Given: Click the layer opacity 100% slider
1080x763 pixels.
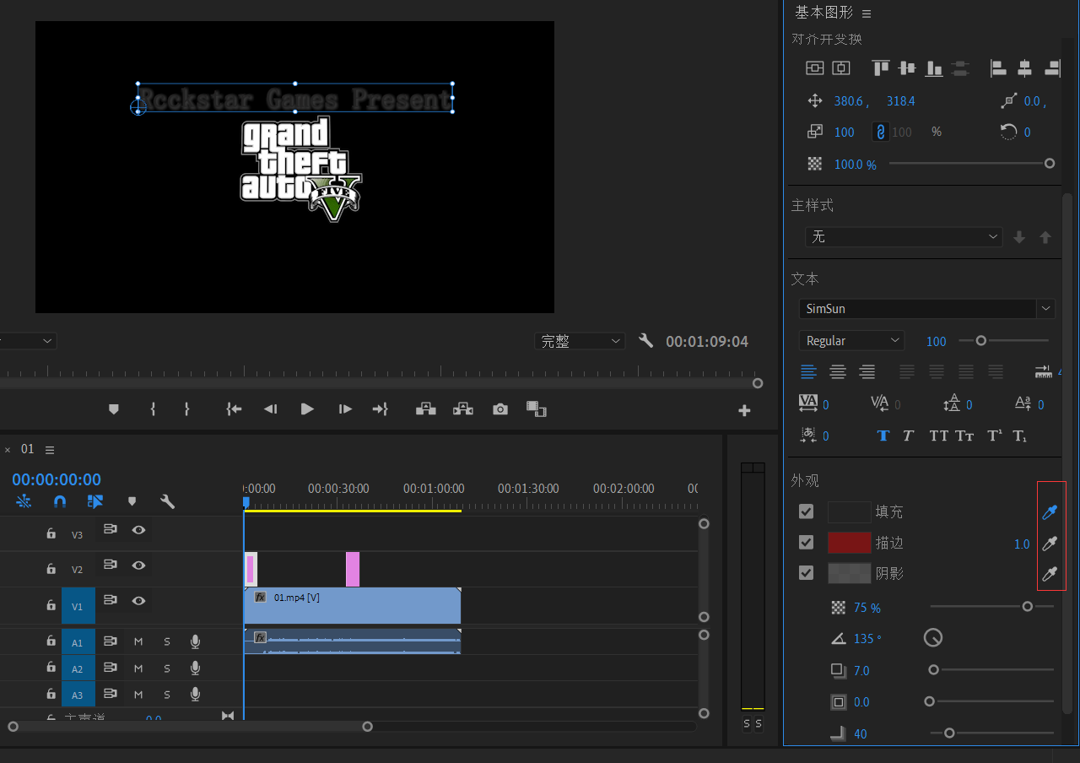Looking at the screenshot, I should pyautogui.click(x=971, y=164).
